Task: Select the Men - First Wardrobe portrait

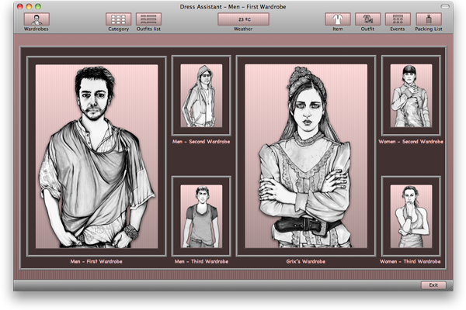Action: click(x=96, y=155)
